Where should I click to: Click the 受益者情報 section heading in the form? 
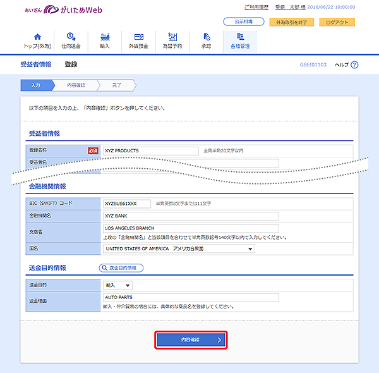pos(44,133)
